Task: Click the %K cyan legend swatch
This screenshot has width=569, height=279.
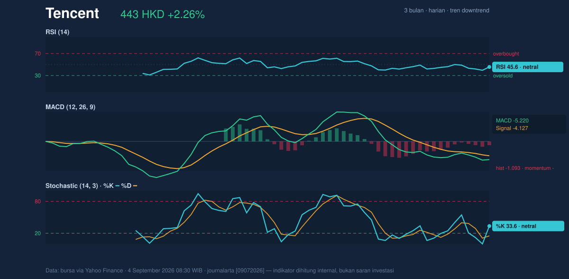Action: click(118, 186)
